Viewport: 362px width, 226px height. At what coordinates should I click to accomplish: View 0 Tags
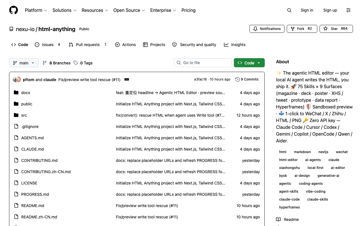[83, 63]
